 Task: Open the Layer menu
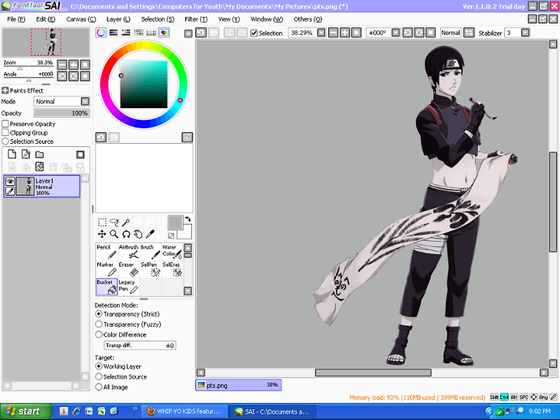point(118,19)
